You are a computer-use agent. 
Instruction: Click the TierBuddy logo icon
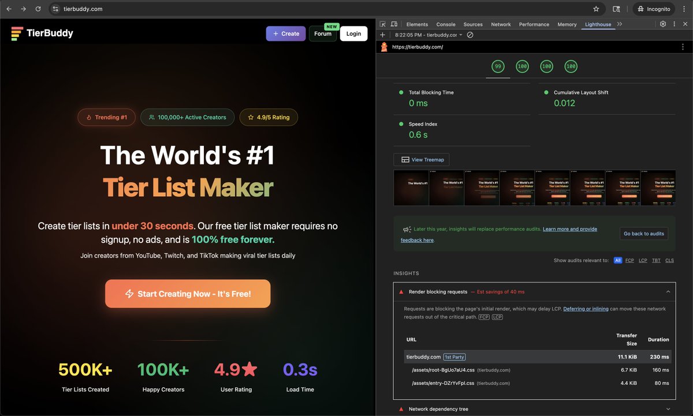pos(17,33)
